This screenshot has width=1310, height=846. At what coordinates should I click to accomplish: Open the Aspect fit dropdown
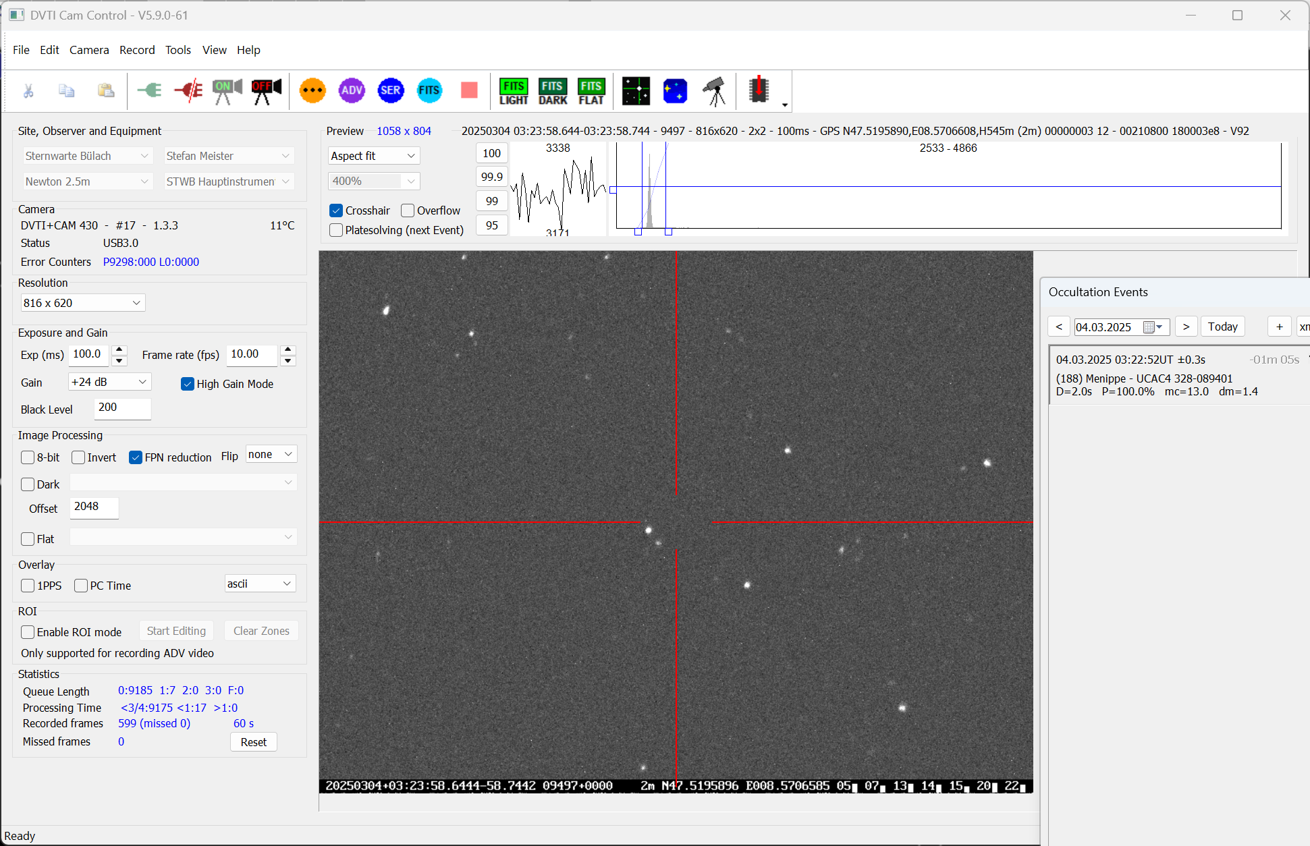374,156
